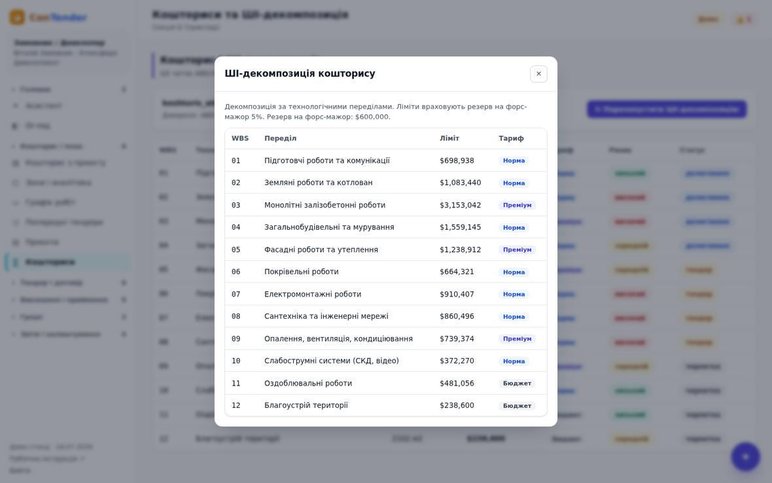This screenshot has height=483, width=772.
Task: Click the Преміум badge for Фасадні роботи
Action: [x=517, y=249]
